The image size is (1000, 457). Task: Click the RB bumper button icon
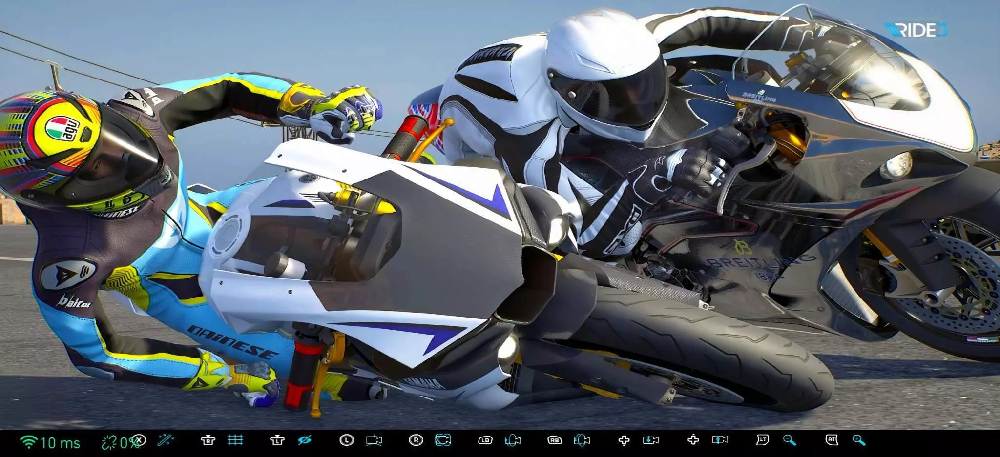click(x=554, y=440)
